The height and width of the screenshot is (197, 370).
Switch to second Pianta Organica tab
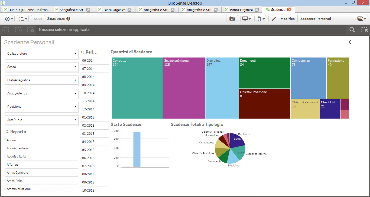point(241,10)
